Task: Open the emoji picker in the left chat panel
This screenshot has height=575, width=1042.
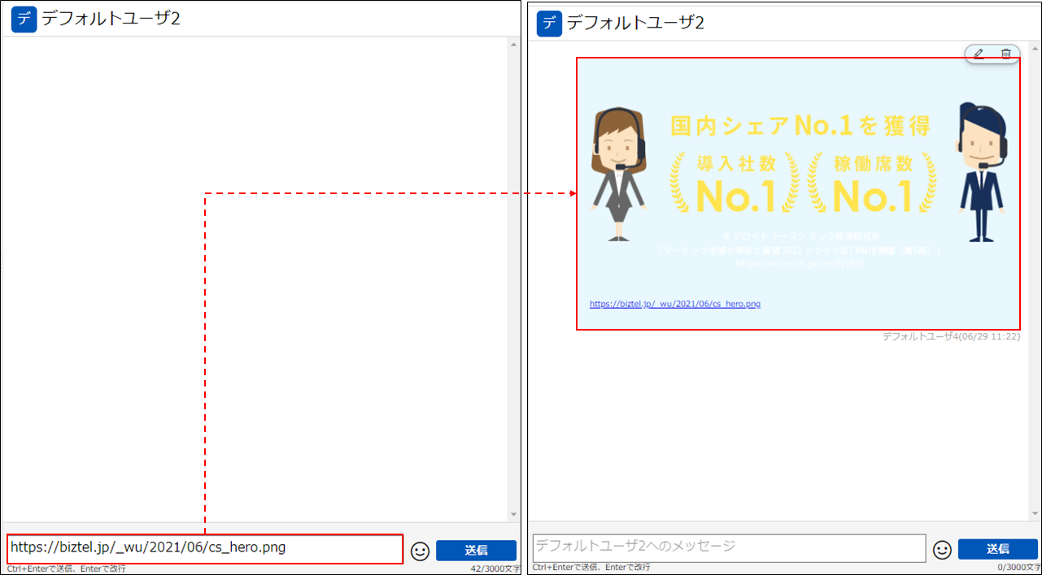Action: 420,551
